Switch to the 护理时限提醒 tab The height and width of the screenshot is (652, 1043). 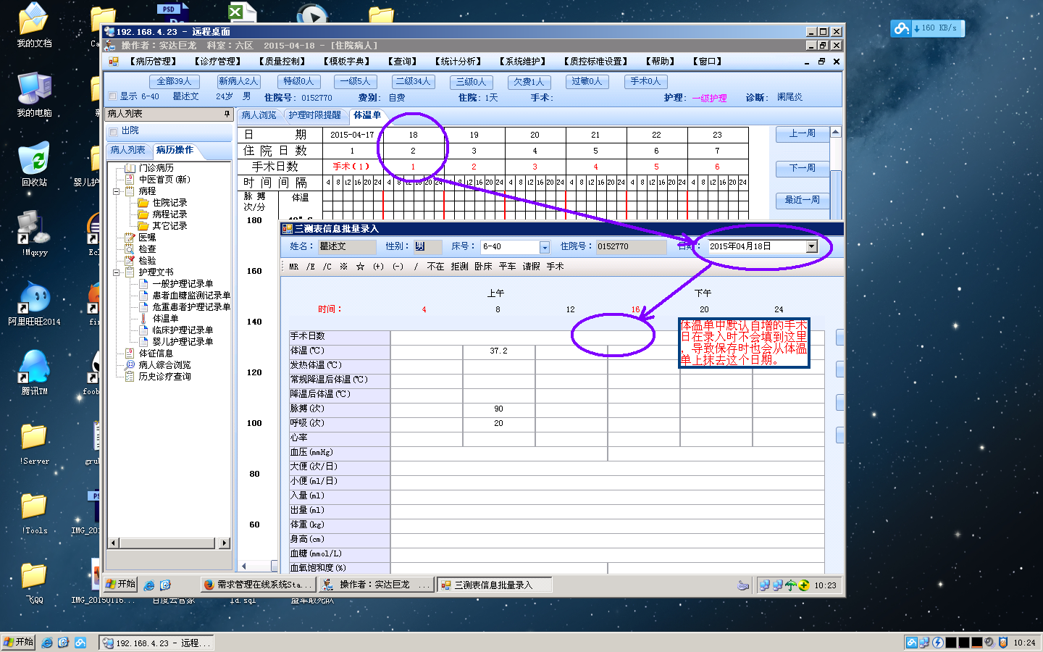tap(315, 115)
